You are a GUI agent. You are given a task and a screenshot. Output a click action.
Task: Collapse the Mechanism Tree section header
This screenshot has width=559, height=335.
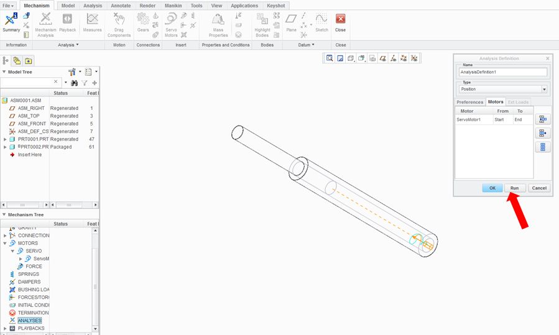click(4, 214)
